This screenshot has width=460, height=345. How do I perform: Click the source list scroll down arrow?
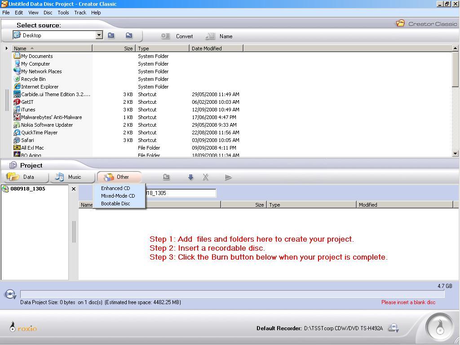click(455, 153)
